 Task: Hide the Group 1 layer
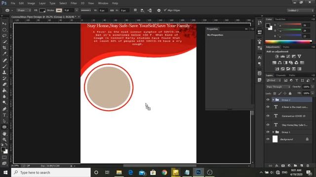pos(268,132)
